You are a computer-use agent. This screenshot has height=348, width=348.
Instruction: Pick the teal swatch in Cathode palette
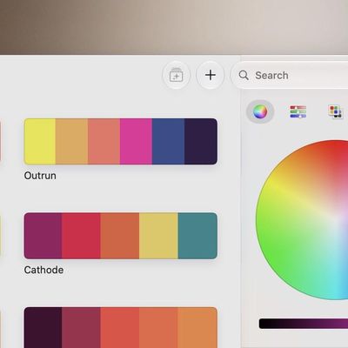click(x=197, y=236)
